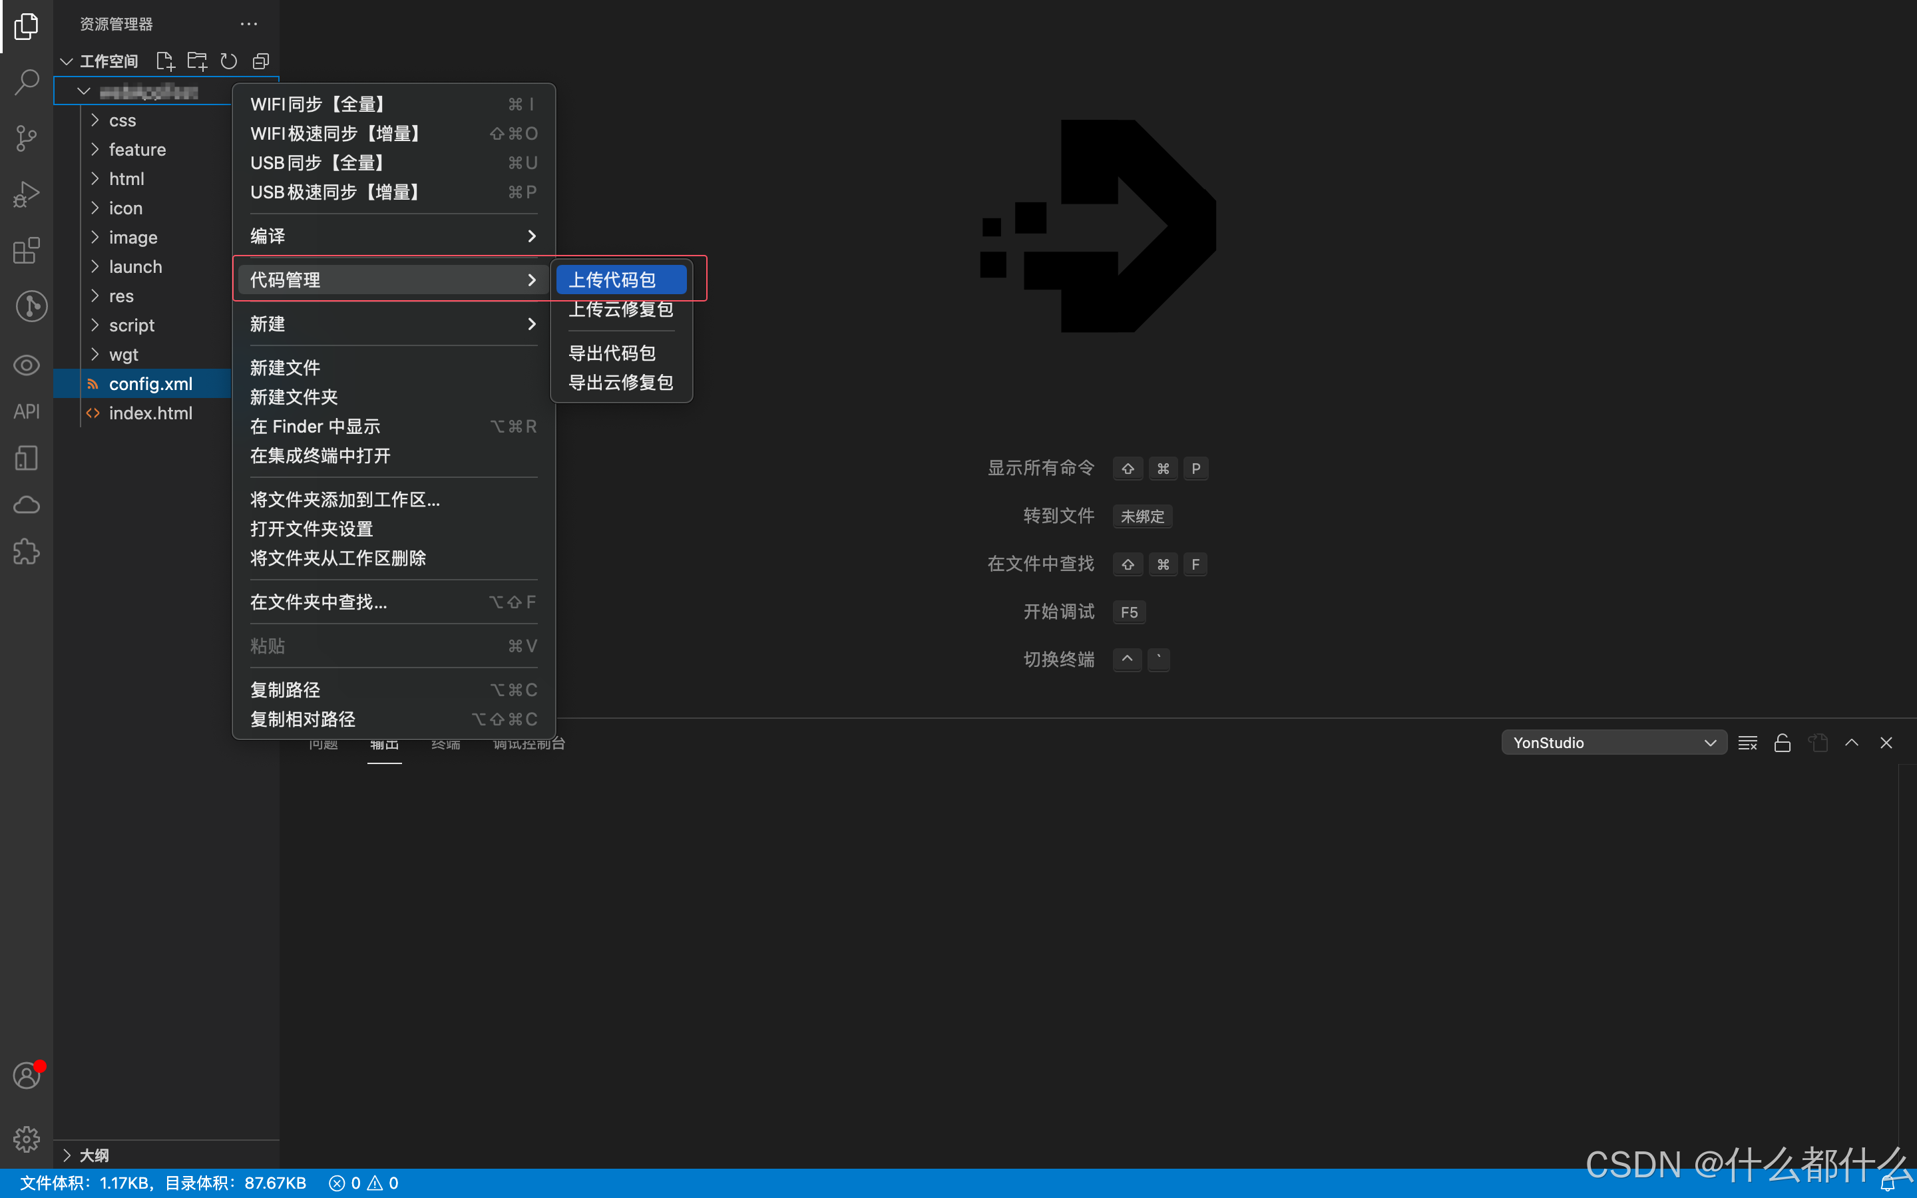The image size is (1917, 1198).
Task: Expand the 大纲 outline section
Action: tap(93, 1155)
